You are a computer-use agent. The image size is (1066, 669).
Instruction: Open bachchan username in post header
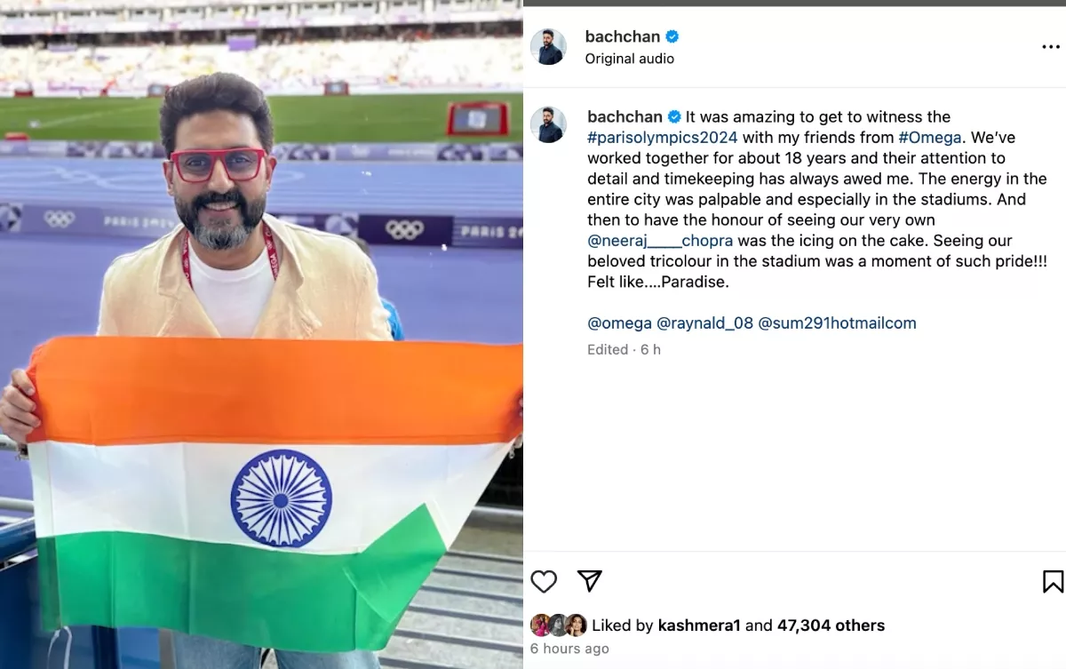pyautogui.click(x=623, y=36)
